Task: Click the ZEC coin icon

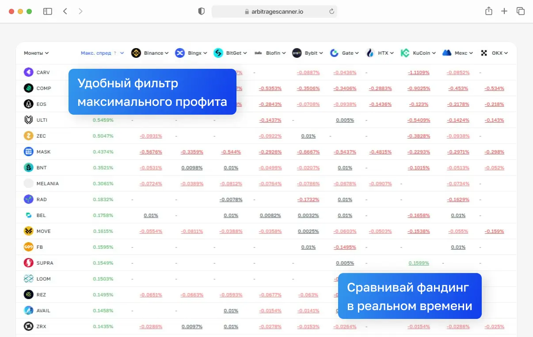Action: [x=28, y=136]
